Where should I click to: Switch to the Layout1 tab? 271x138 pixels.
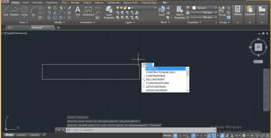point(21,134)
